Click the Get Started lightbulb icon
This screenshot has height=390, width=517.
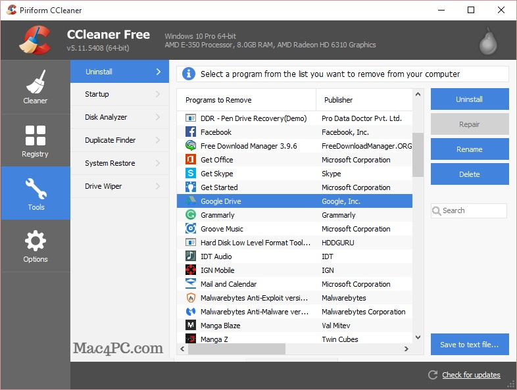(x=191, y=187)
